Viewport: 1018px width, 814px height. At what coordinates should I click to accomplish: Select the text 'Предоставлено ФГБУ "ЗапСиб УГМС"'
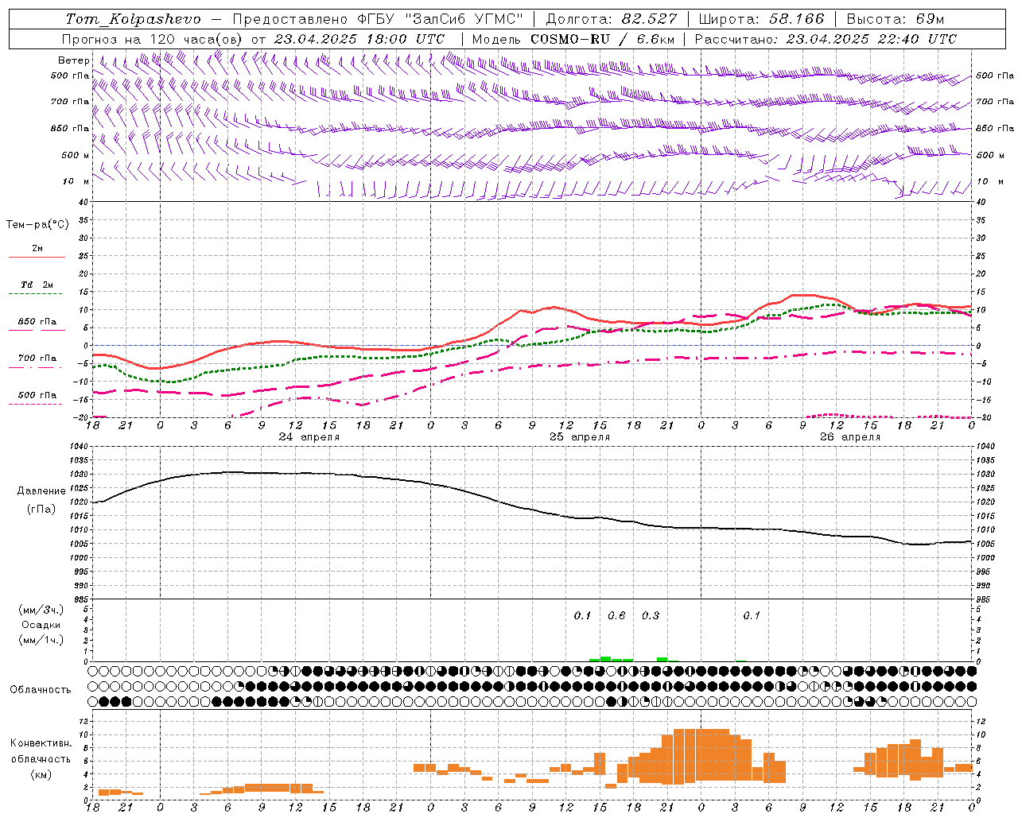(x=378, y=19)
